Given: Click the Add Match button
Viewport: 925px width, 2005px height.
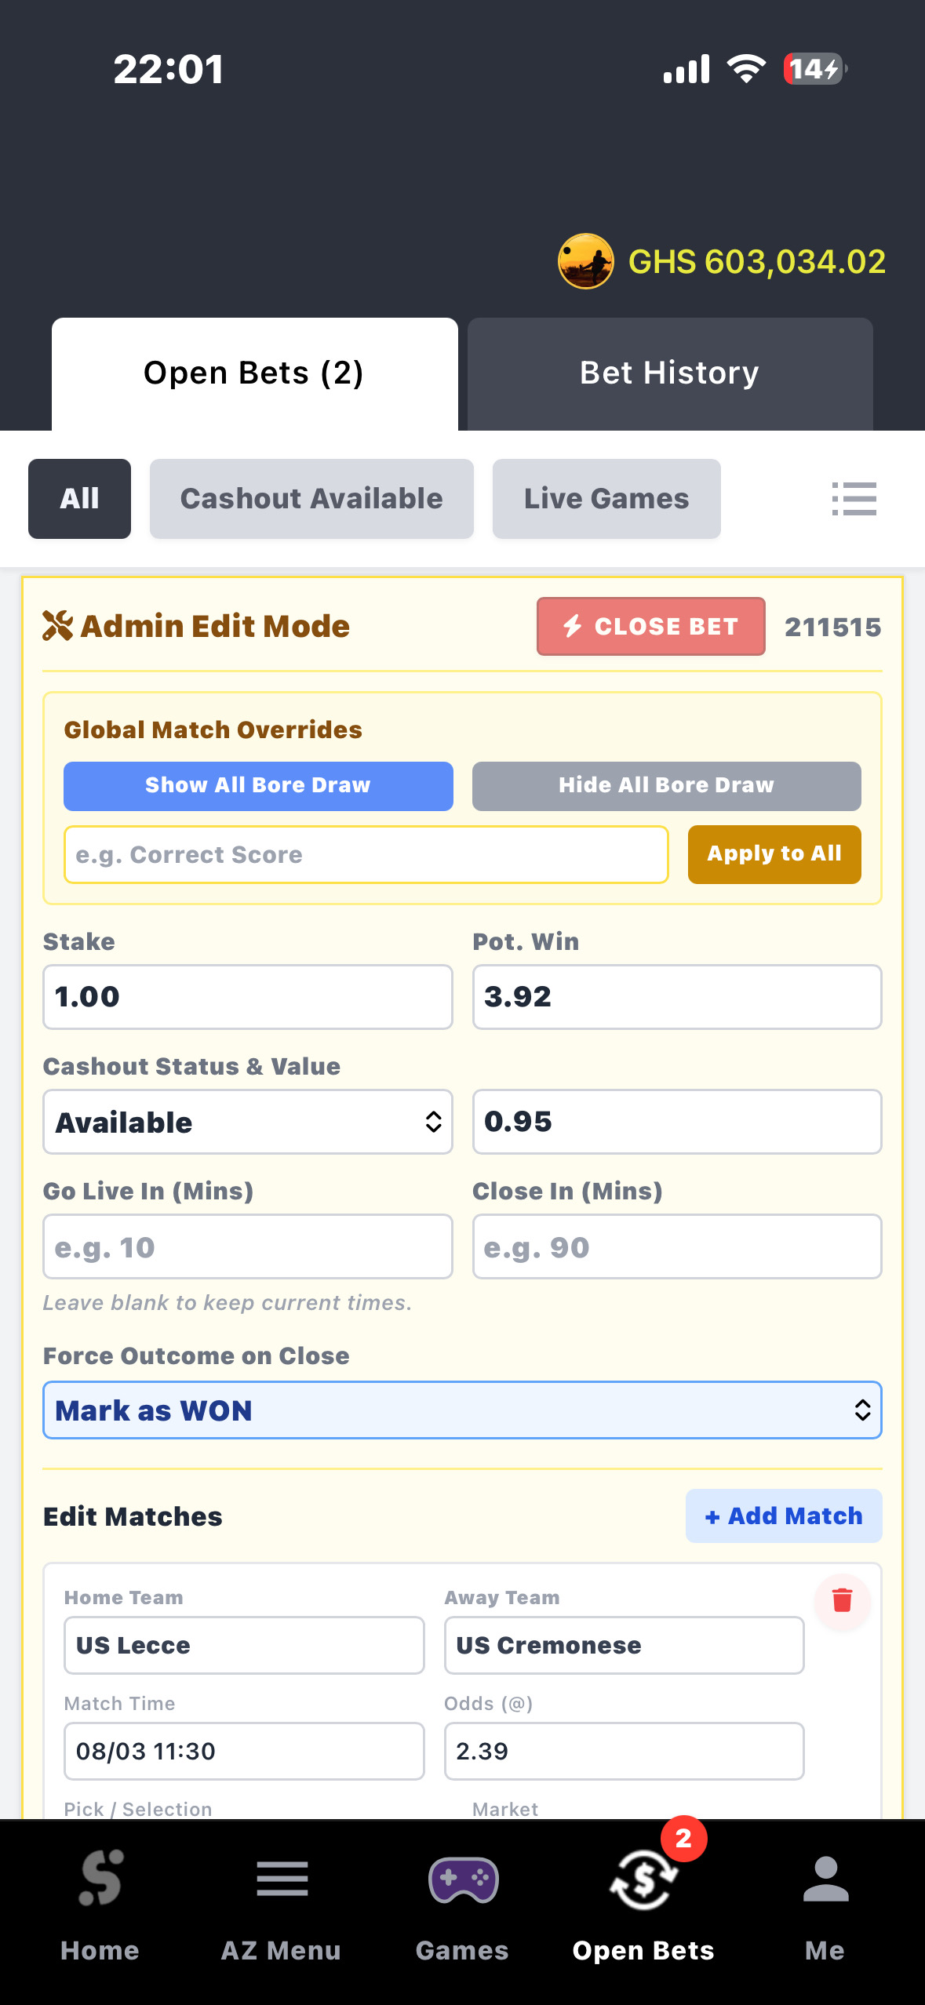Looking at the screenshot, I should (x=784, y=1516).
